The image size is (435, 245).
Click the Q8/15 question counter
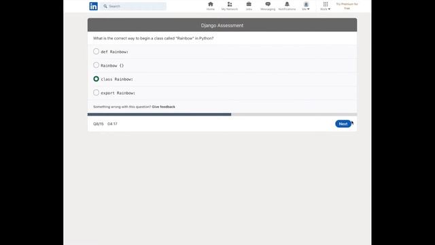pos(98,124)
